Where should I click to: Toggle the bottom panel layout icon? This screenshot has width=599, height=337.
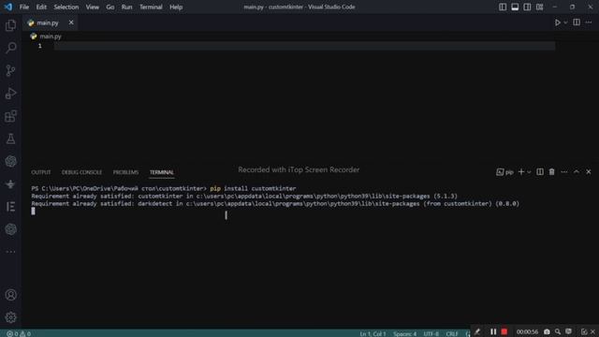[x=515, y=7]
